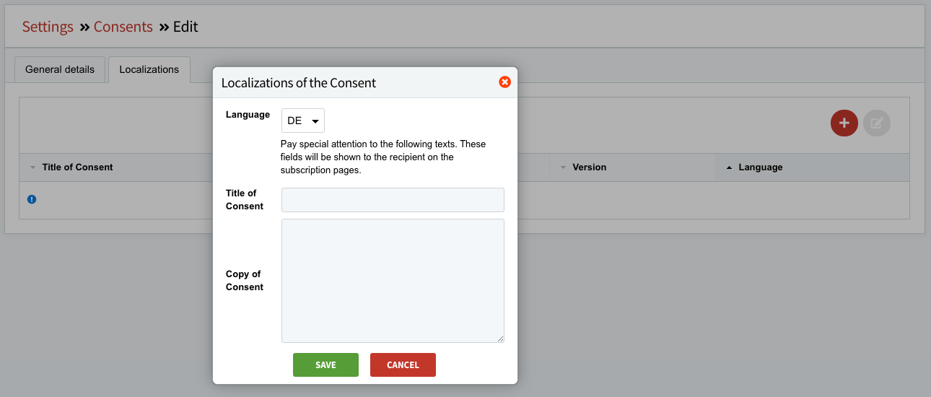Click the red plus add localization button
This screenshot has height=397, width=931.
(844, 123)
